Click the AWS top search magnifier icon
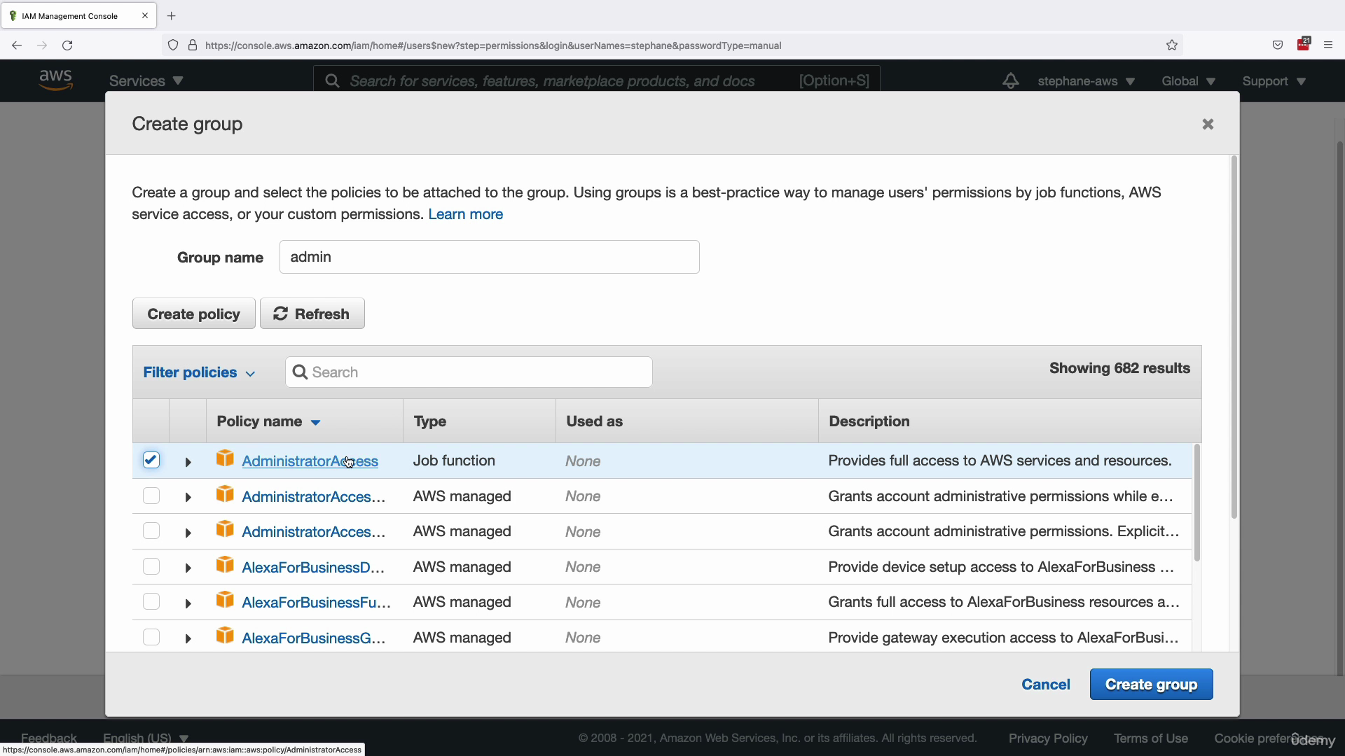The width and height of the screenshot is (1345, 756). 332,81
